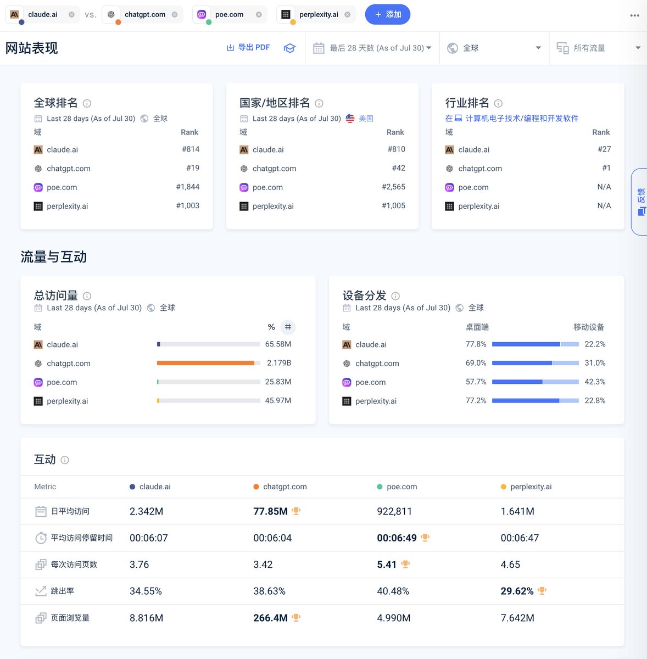
Task: Click perplexity.ai favicon in 全球排名 card
Action: click(38, 206)
